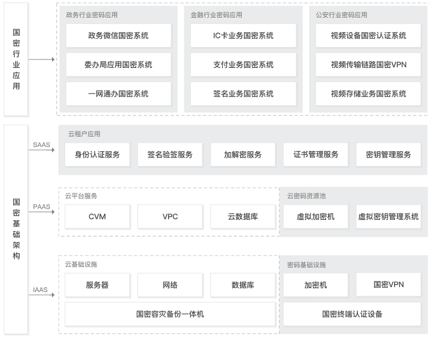This screenshot has height=337, width=429.
Task: Select the 虚拟密钥管理系统 box
Action: pos(389,217)
